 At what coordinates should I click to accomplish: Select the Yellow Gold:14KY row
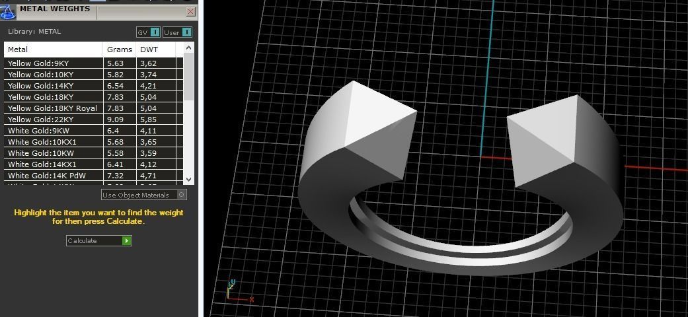tap(93, 85)
